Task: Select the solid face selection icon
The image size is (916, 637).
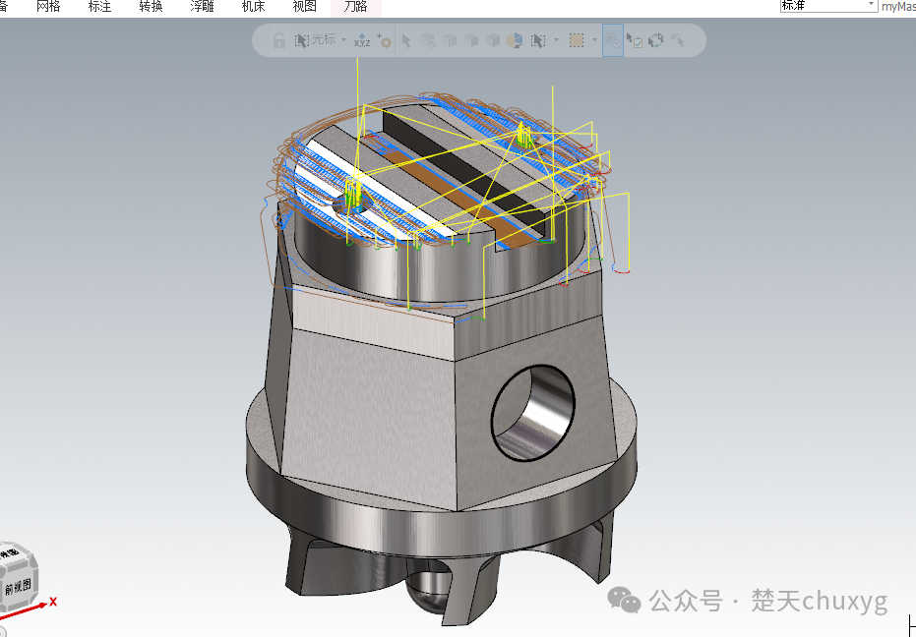Action: point(471,40)
